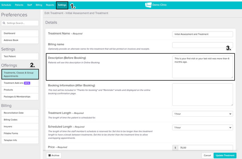Open Fillable Forms setting
242x159 pixels.
pos(20,133)
